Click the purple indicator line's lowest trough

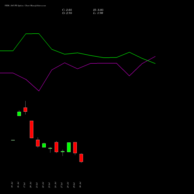pos(39,91)
